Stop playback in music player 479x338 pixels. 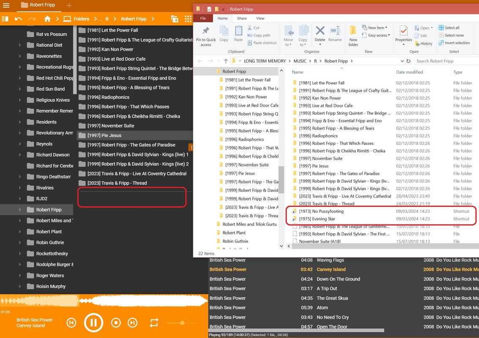pos(116,323)
